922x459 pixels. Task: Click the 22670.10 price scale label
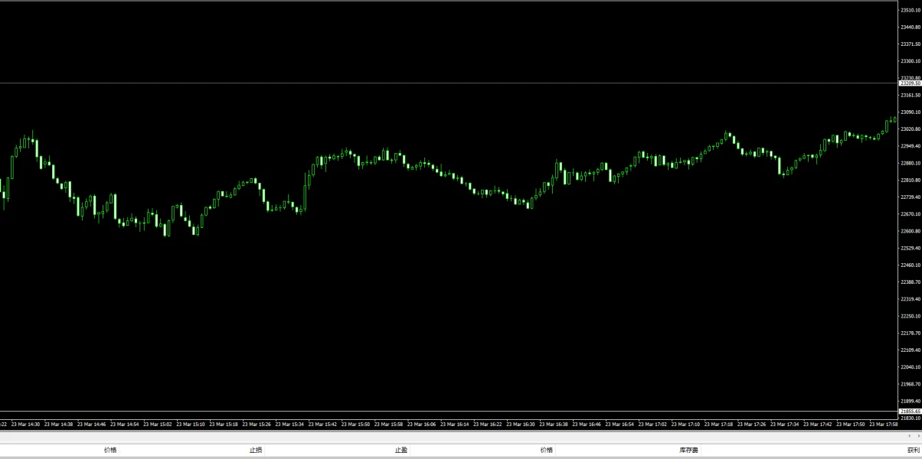911,213
